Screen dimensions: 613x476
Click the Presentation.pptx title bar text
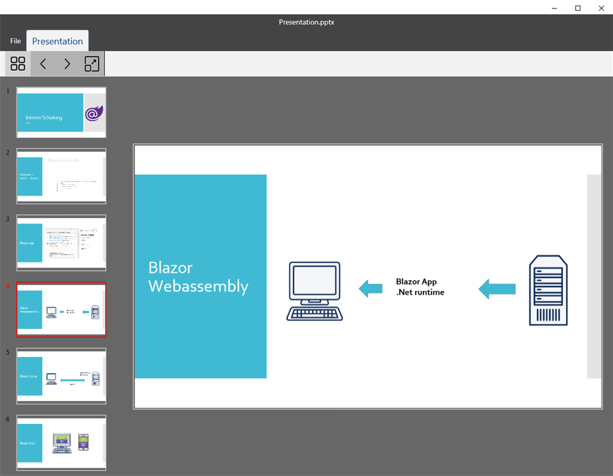click(x=306, y=22)
